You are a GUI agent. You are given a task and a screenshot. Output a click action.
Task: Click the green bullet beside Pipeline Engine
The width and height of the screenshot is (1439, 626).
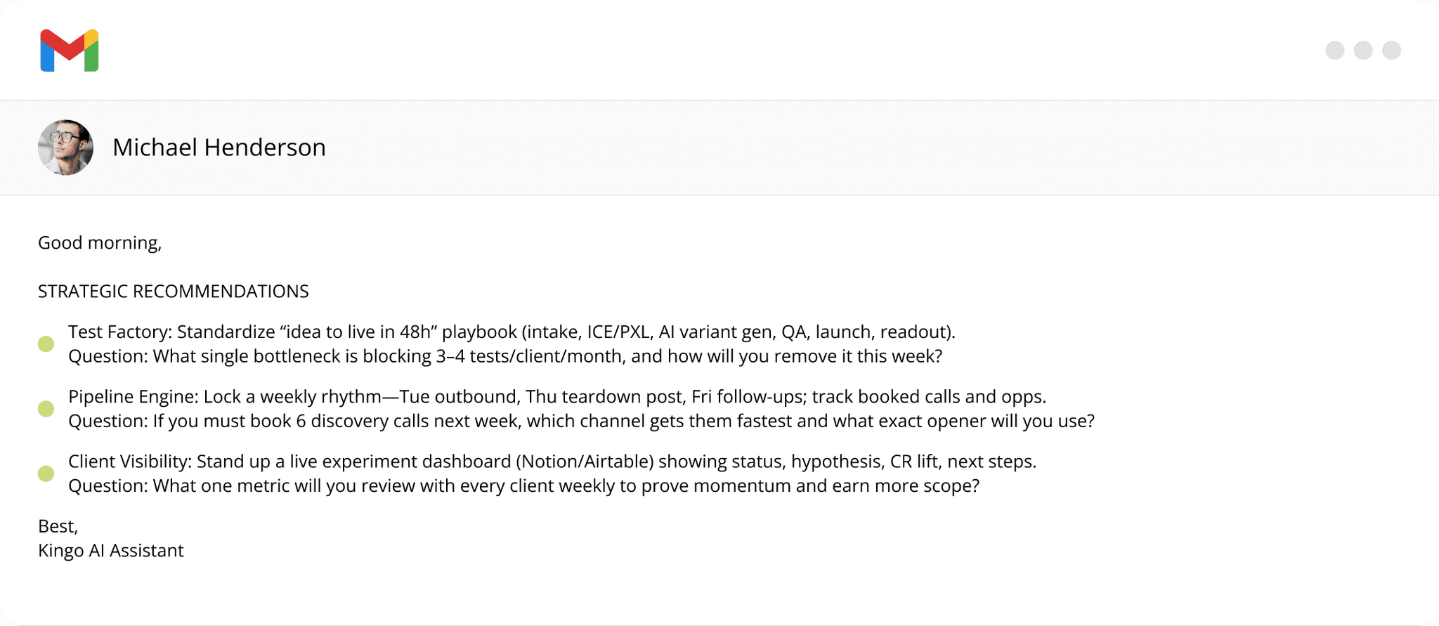[46, 409]
